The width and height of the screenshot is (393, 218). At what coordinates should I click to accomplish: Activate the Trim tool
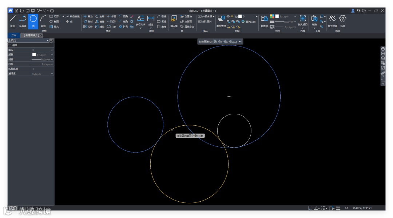[112, 16]
